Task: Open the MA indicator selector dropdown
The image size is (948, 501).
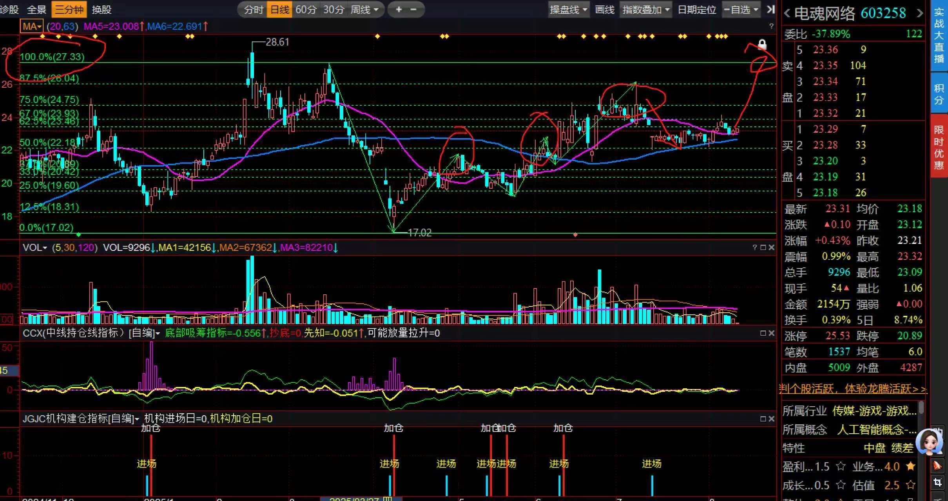Action: [32, 26]
